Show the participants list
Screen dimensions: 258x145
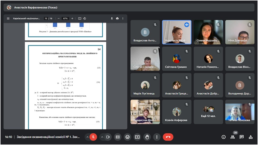232,137
